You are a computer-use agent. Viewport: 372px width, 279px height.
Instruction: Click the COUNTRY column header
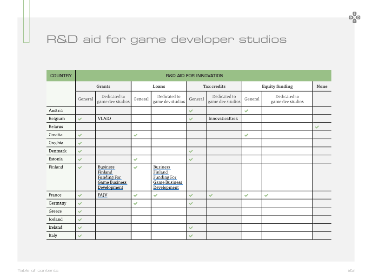coord(61,76)
